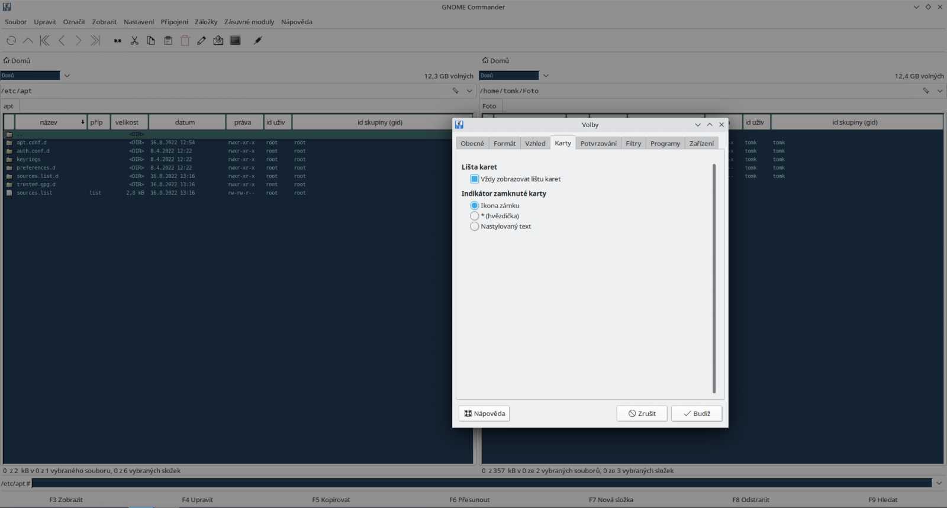Image resolution: width=947 pixels, height=508 pixels.
Task: Paste files with the clipboard icon
Action: click(168, 41)
